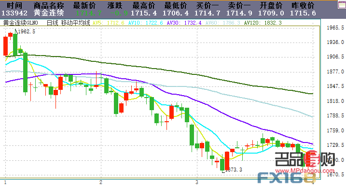Click price axis label 1936.0
Image resolution: width=346 pixels, height=185 pixels.
click(x=335, y=42)
